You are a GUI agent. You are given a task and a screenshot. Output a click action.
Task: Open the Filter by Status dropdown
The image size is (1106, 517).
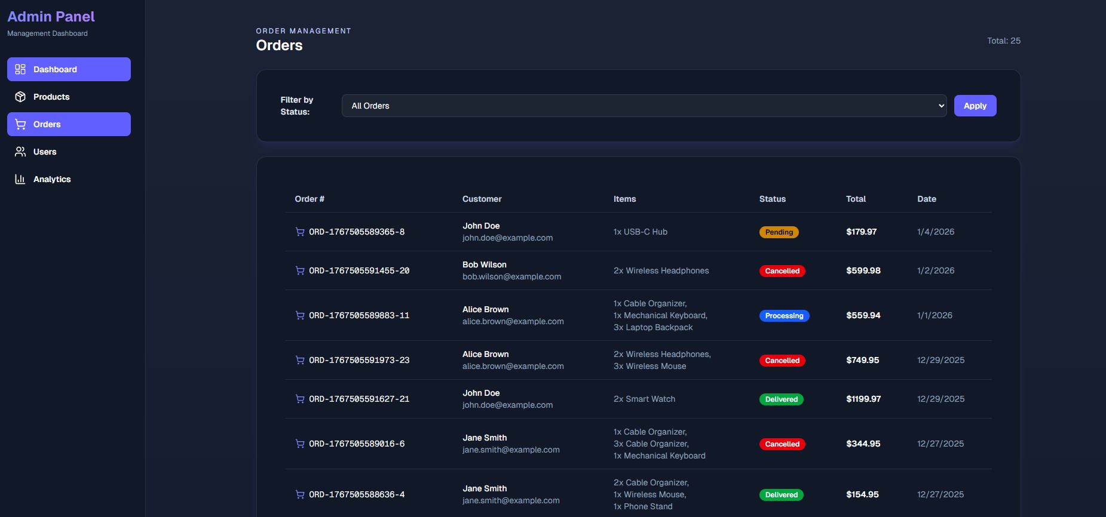point(644,106)
